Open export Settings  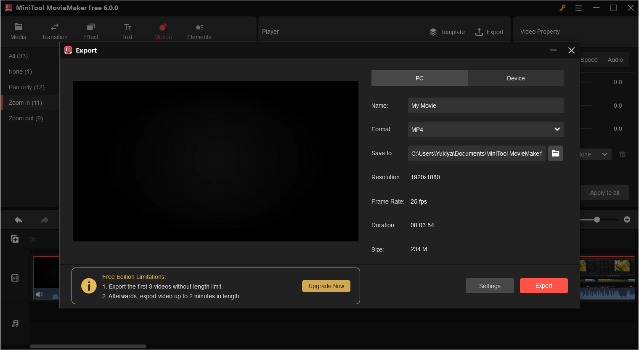point(490,286)
